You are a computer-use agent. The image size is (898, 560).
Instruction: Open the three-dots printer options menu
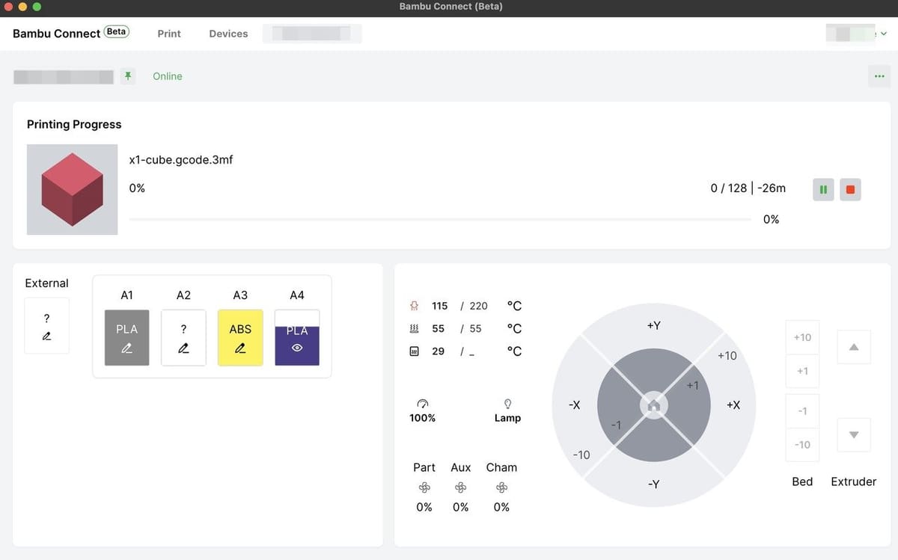[x=879, y=76]
